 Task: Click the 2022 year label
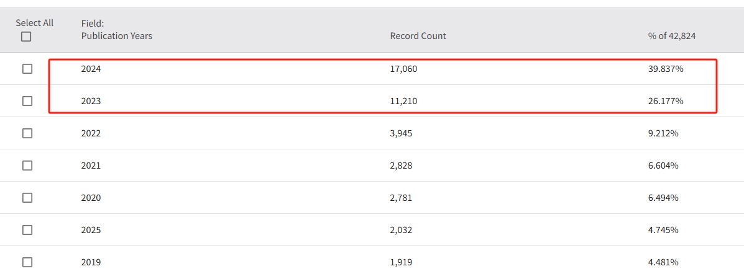pyautogui.click(x=91, y=133)
